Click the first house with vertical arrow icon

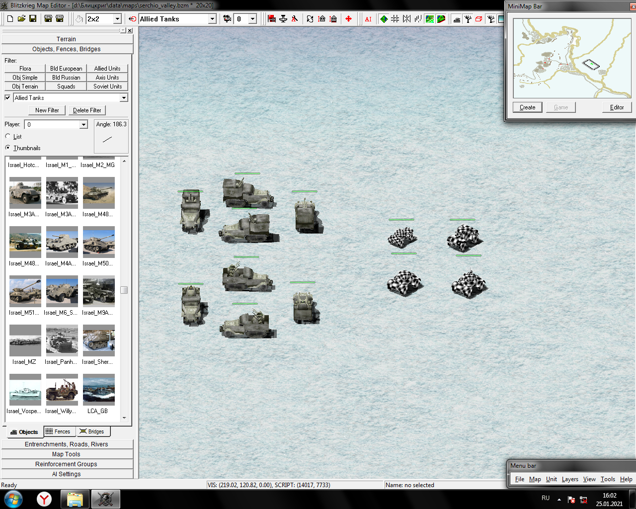321,19
